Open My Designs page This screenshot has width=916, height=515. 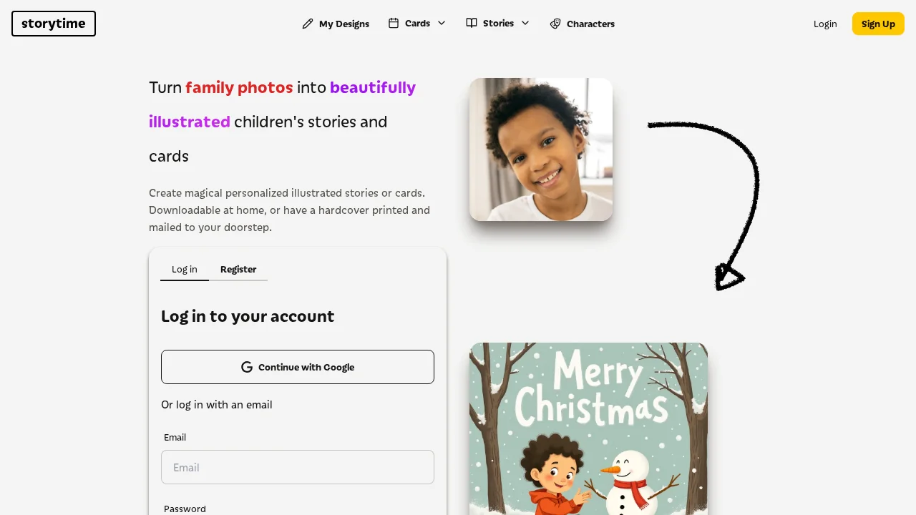(336, 24)
